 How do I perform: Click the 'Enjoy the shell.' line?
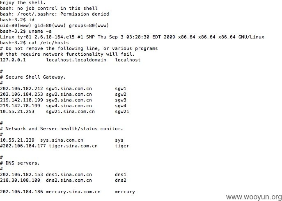point(23,3)
